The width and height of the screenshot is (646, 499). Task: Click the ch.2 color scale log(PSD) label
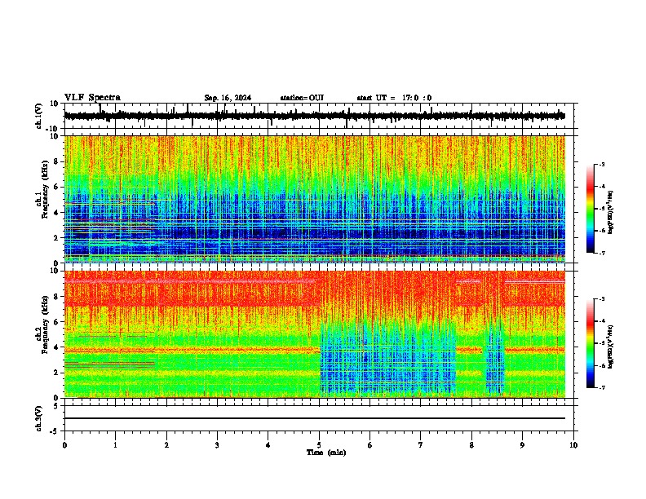(611, 347)
